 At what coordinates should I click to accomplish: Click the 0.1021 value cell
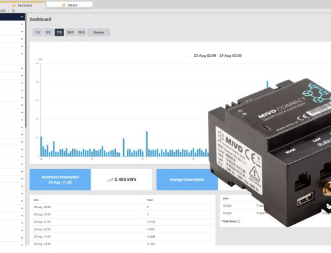coord(151,244)
